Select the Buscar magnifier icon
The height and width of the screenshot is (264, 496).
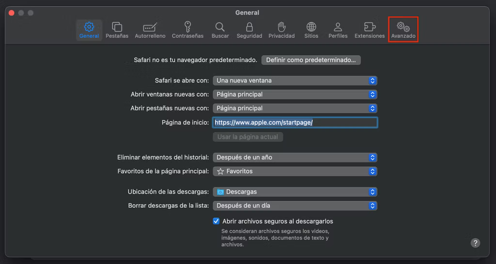click(x=220, y=30)
